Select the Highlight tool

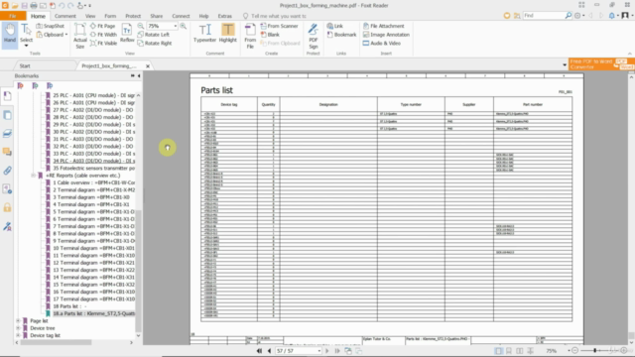click(x=227, y=33)
